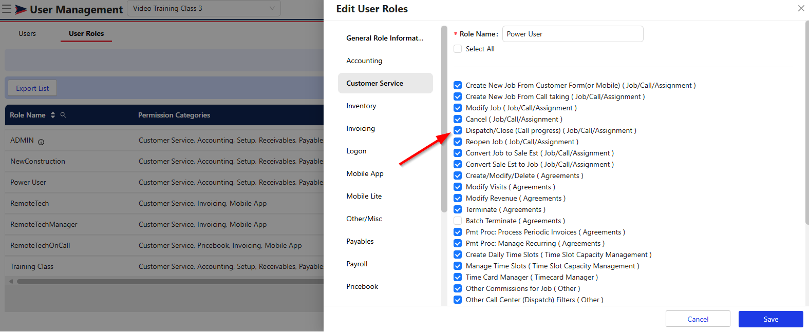Uncheck Create Daily Time Slots

[458, 254]
